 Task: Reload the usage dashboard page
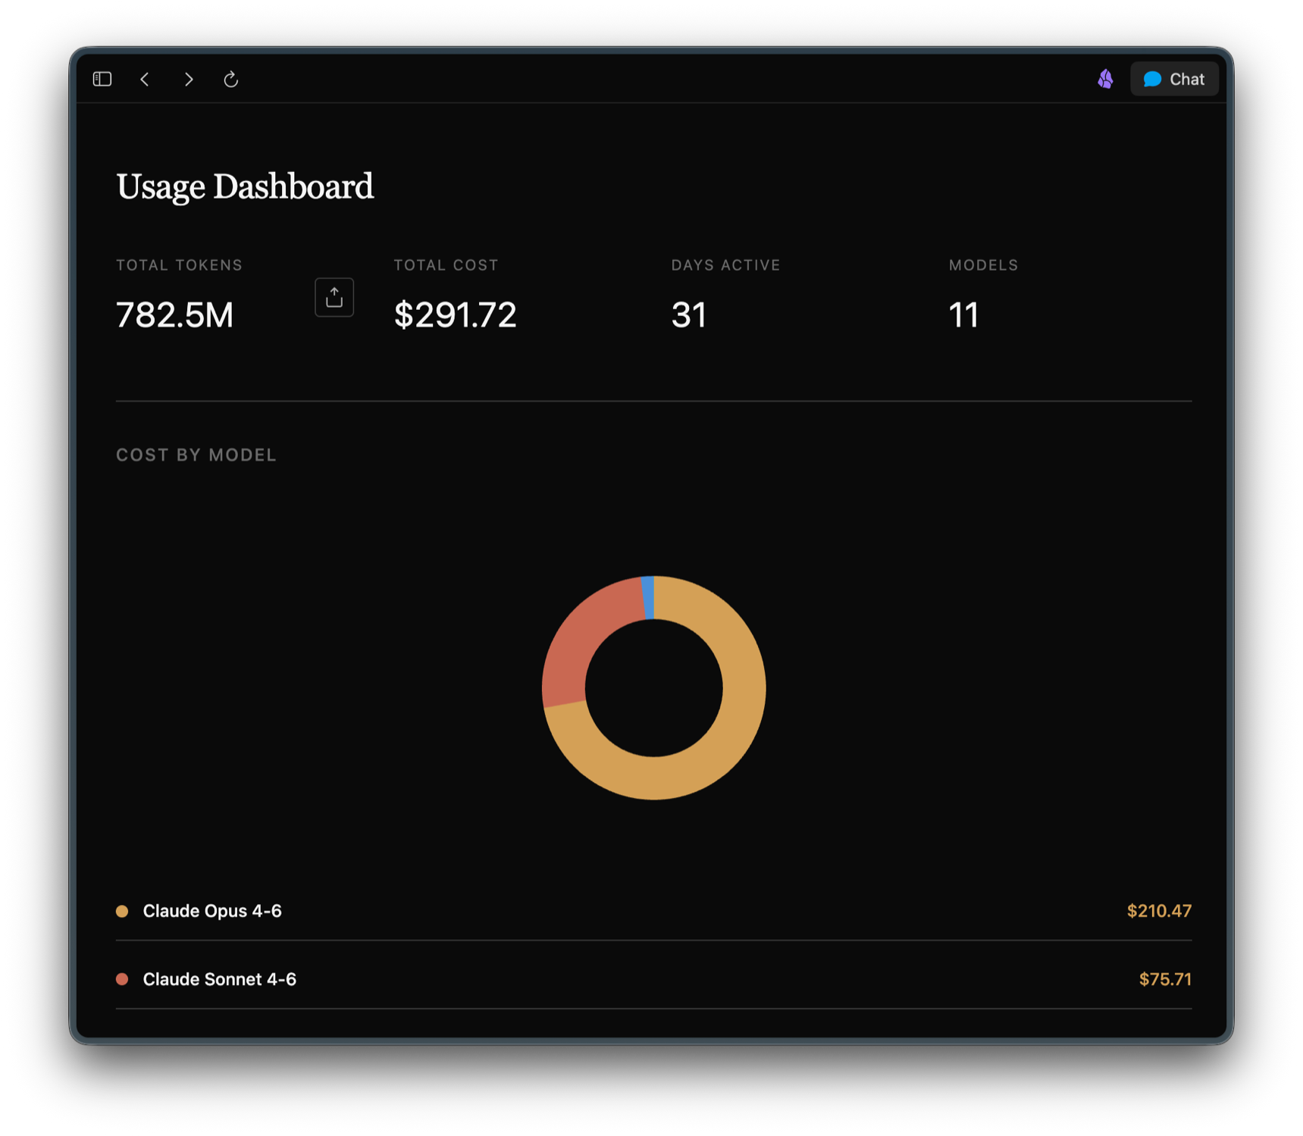click(x=231, y=80)
